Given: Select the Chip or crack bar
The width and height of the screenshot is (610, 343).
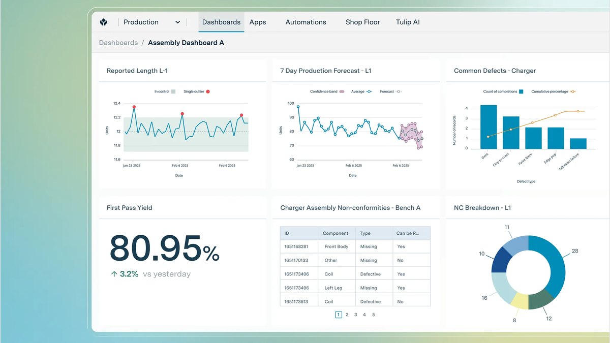Looking at the screenshot, I should click(511, 133).
